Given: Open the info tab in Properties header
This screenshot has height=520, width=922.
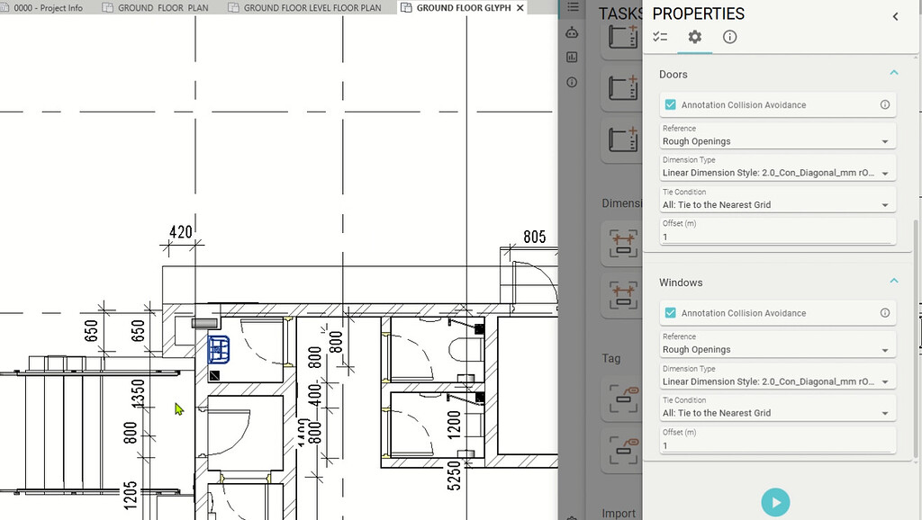Looking at the screenshot, I should [x=729, y=37].
